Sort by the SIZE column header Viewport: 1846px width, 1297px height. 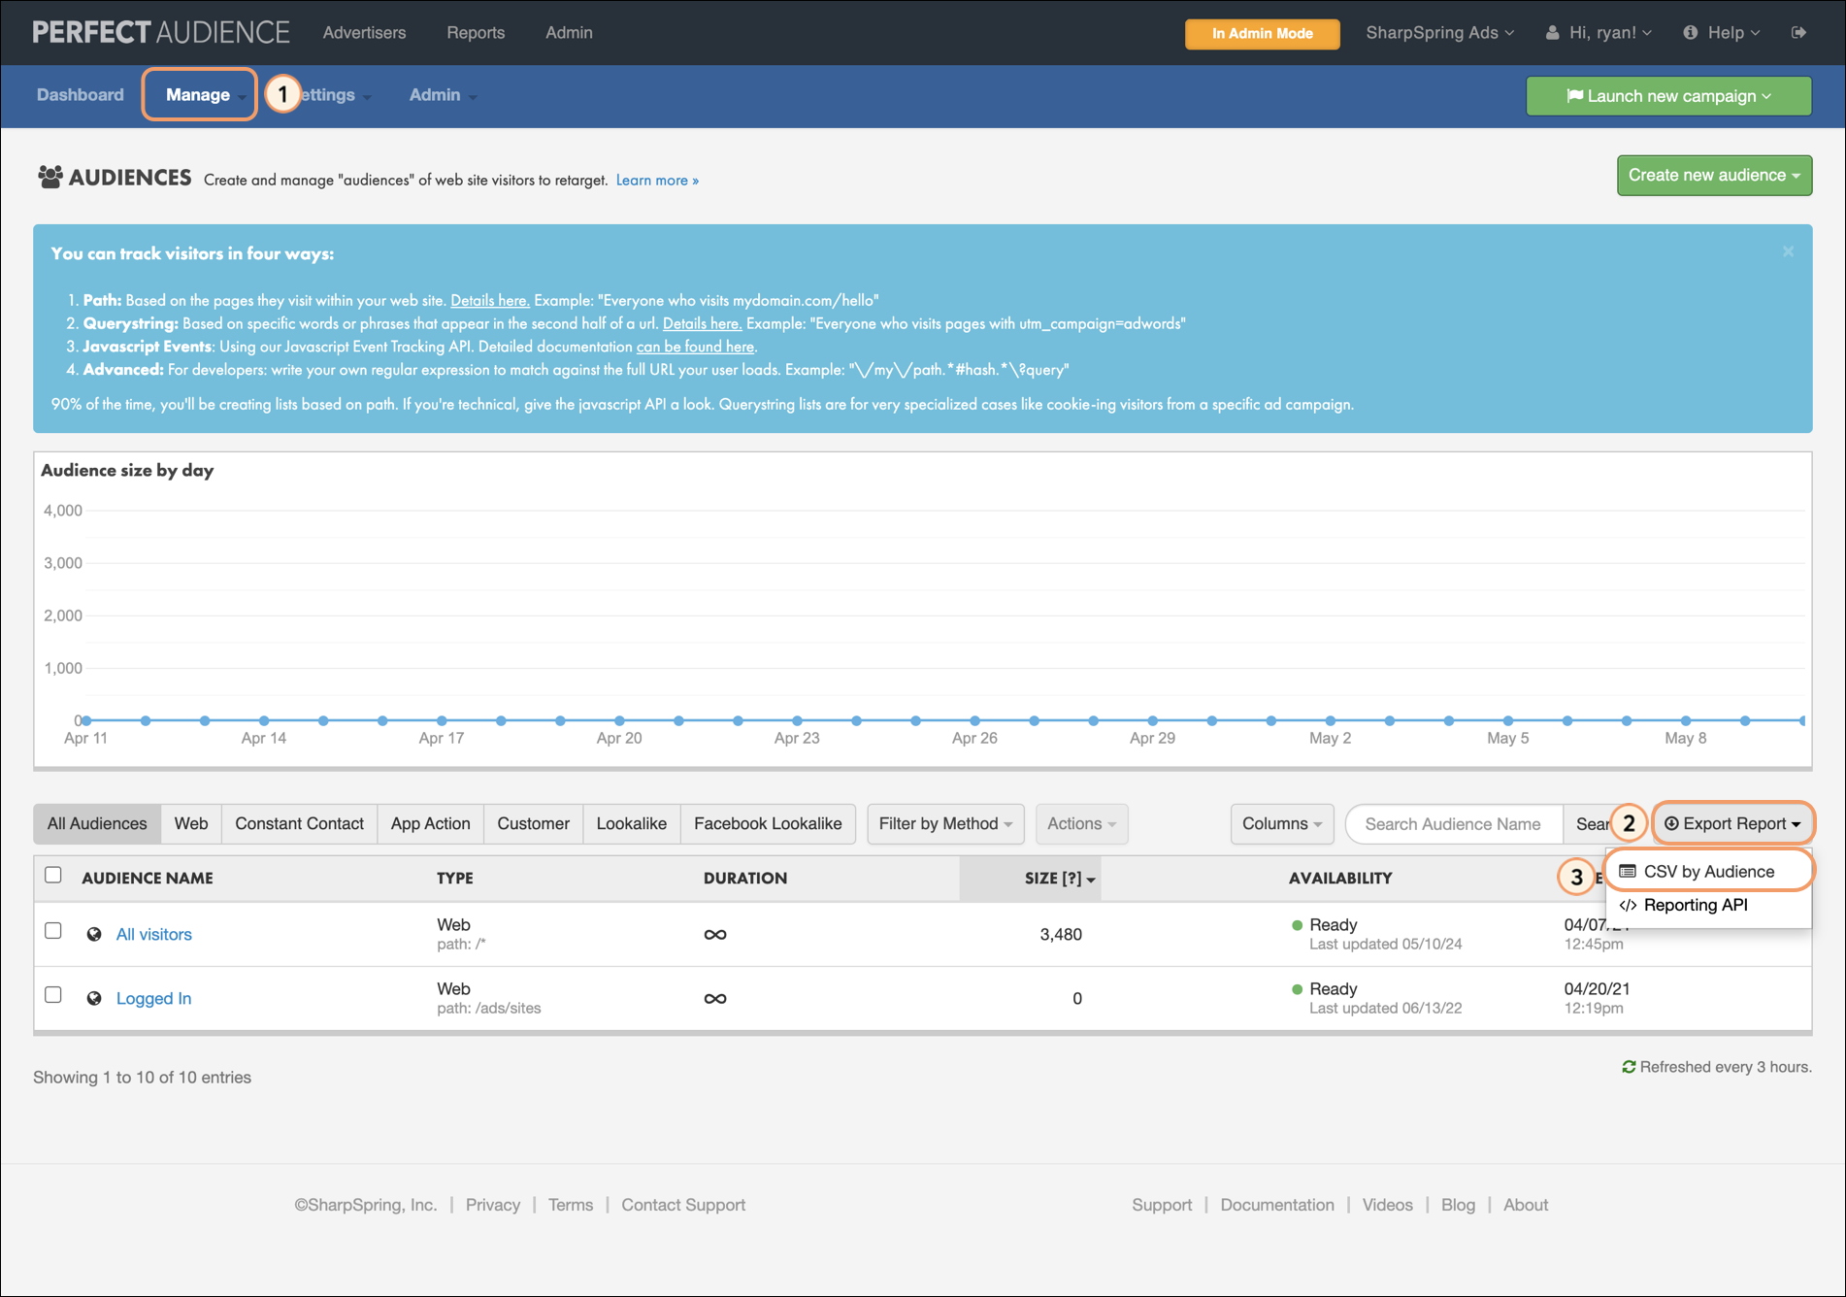pyautogui.click(x=1031, y=878)
